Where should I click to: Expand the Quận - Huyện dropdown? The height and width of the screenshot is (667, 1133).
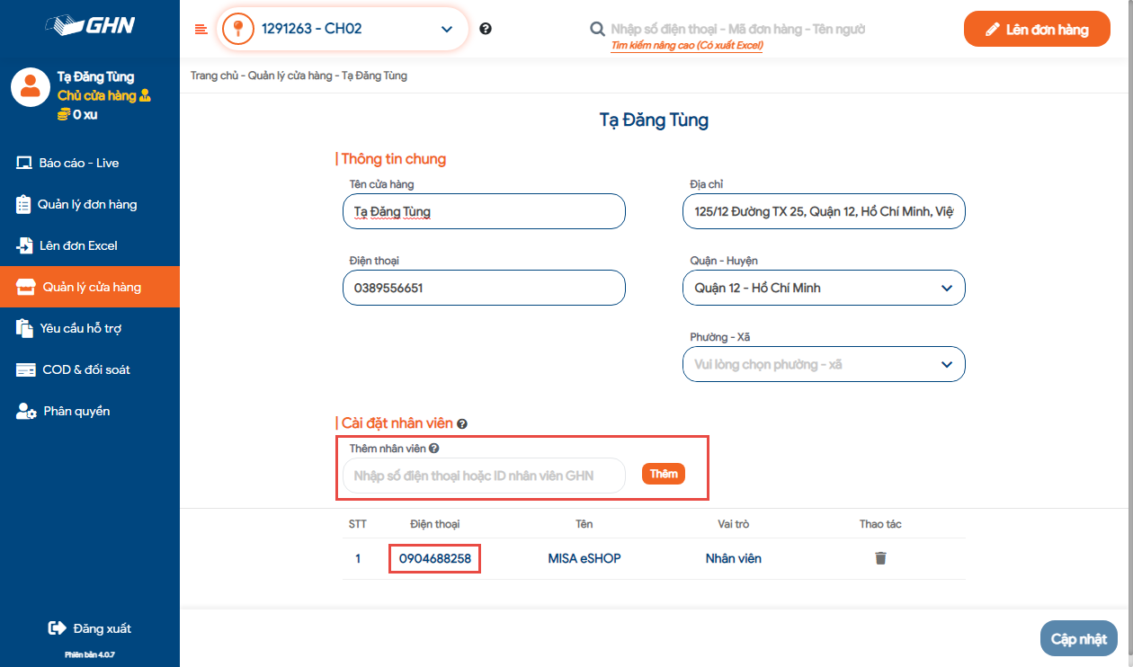click(x=823, y=288)
